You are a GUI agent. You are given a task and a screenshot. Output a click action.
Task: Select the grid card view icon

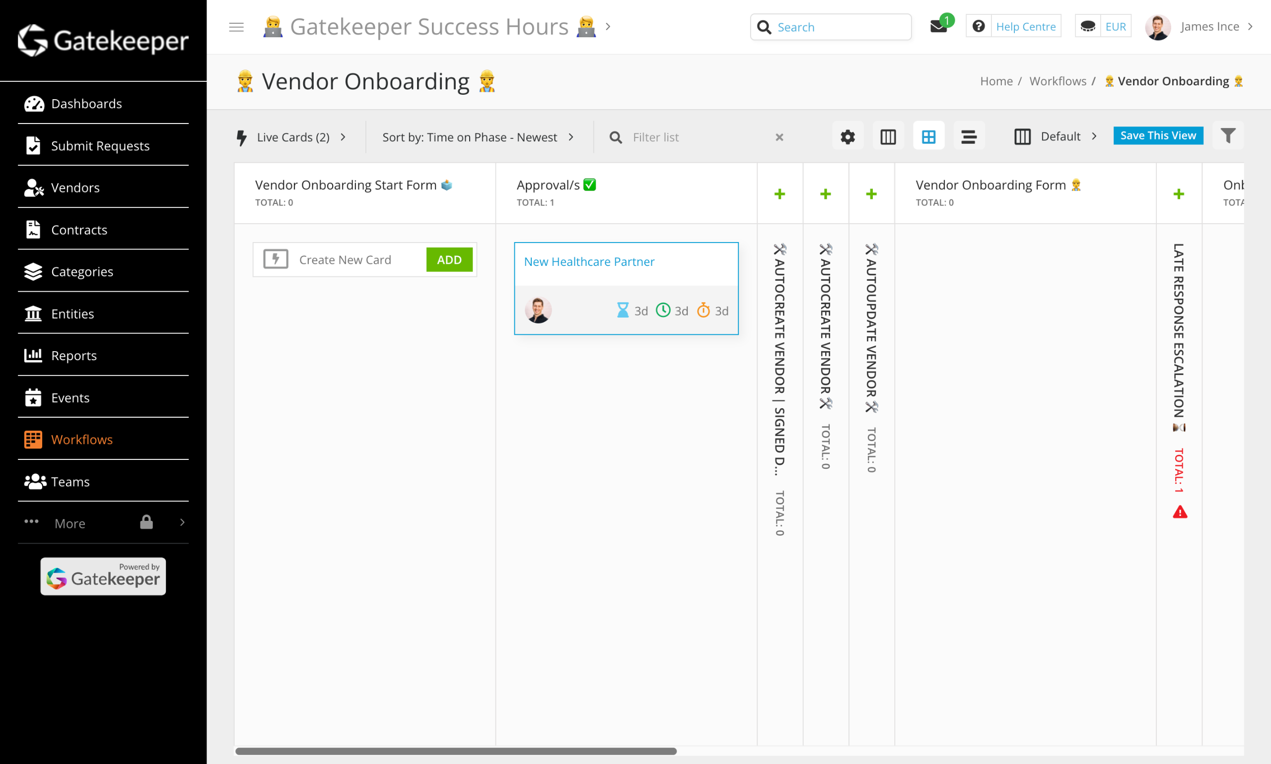click(x=928, y=136)
